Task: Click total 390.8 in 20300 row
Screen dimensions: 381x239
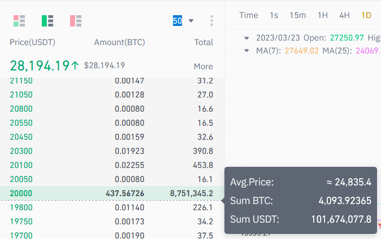Action: 203,151
